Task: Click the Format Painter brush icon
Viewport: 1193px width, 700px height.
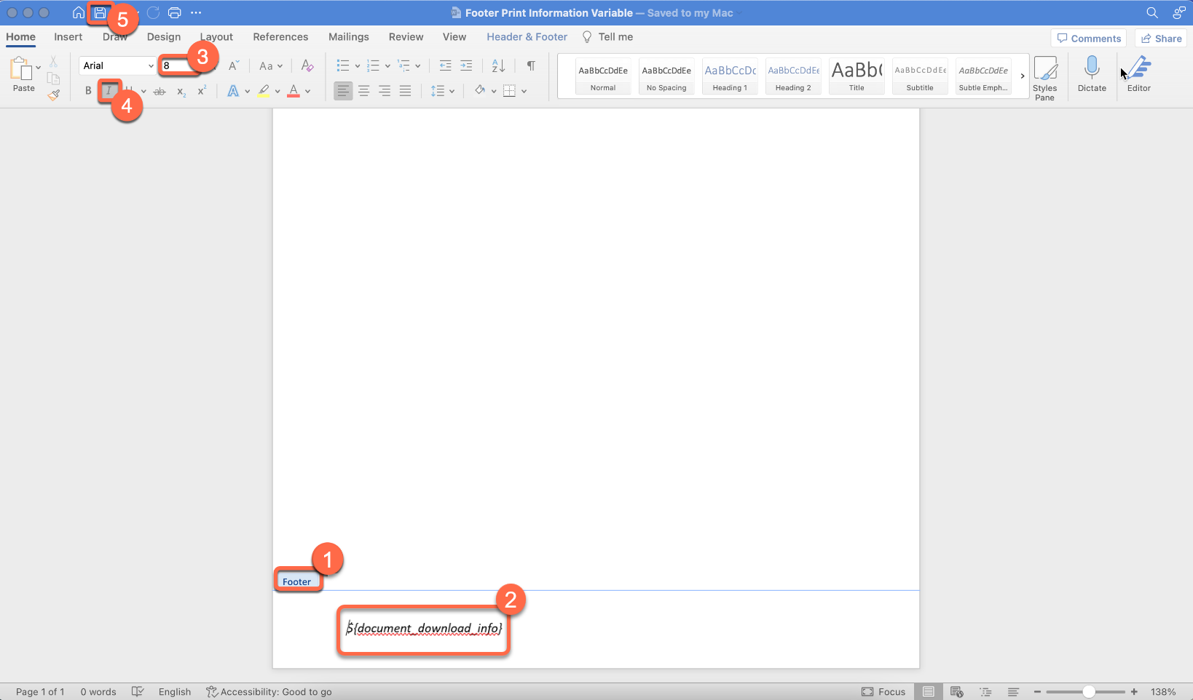Action: [53, 95]
